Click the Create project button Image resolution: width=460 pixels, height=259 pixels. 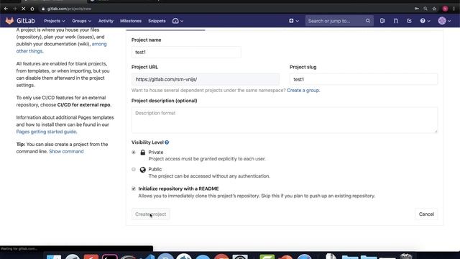click(150, 214)
